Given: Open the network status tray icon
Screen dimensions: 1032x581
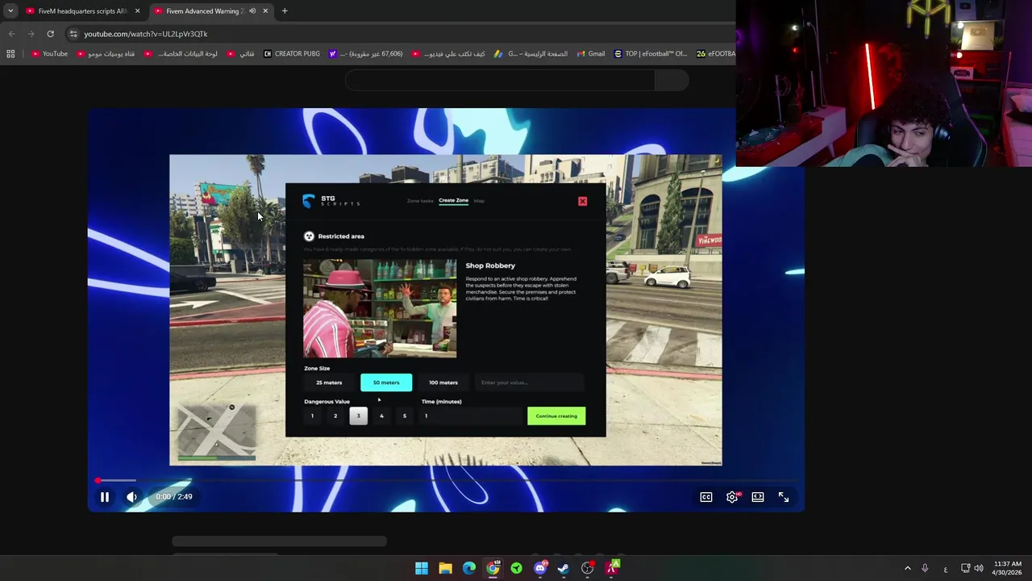Looking at the screenshot, I should (965, 568).
